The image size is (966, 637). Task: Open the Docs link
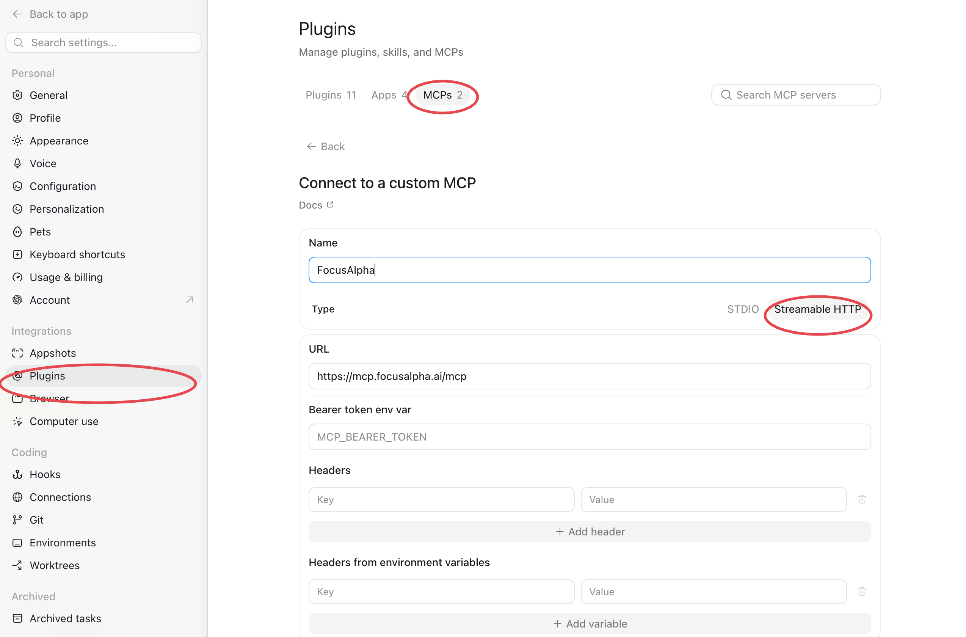point(316,205)
